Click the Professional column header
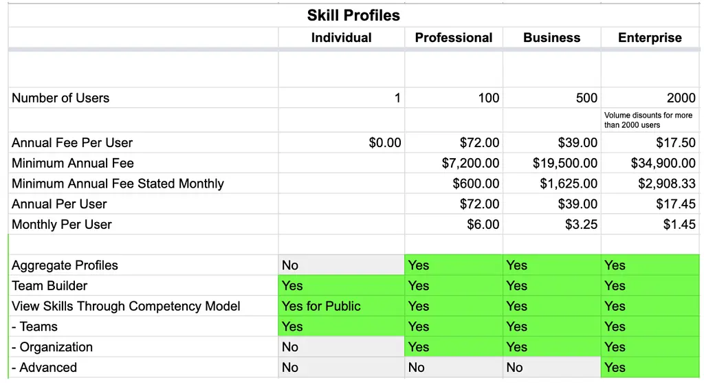 (x=454, y=37)
